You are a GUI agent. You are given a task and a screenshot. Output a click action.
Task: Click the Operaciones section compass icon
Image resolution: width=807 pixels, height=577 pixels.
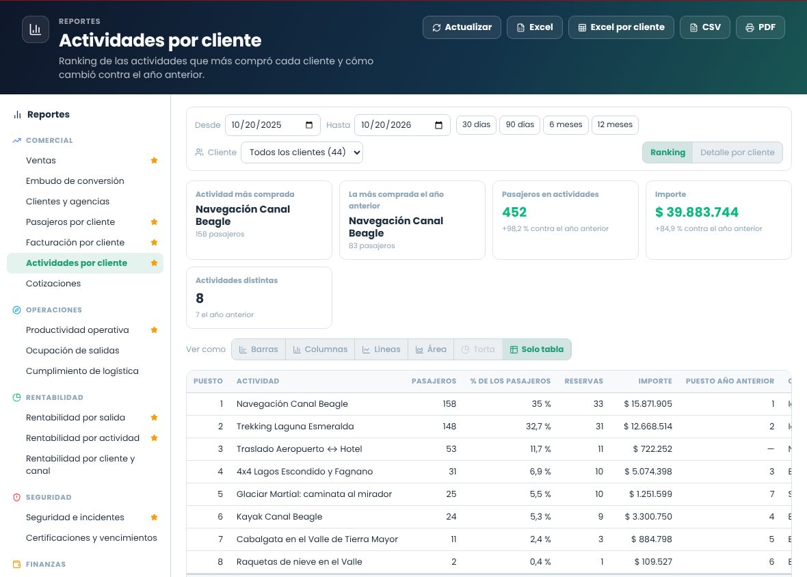point(17,310)
